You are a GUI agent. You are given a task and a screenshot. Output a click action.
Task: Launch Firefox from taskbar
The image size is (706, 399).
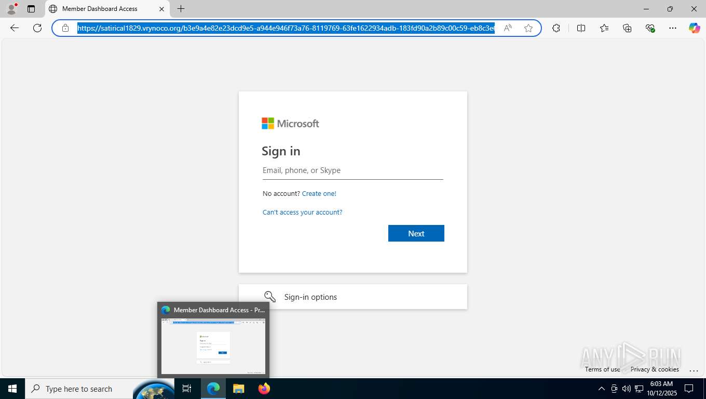pos(264,389)
